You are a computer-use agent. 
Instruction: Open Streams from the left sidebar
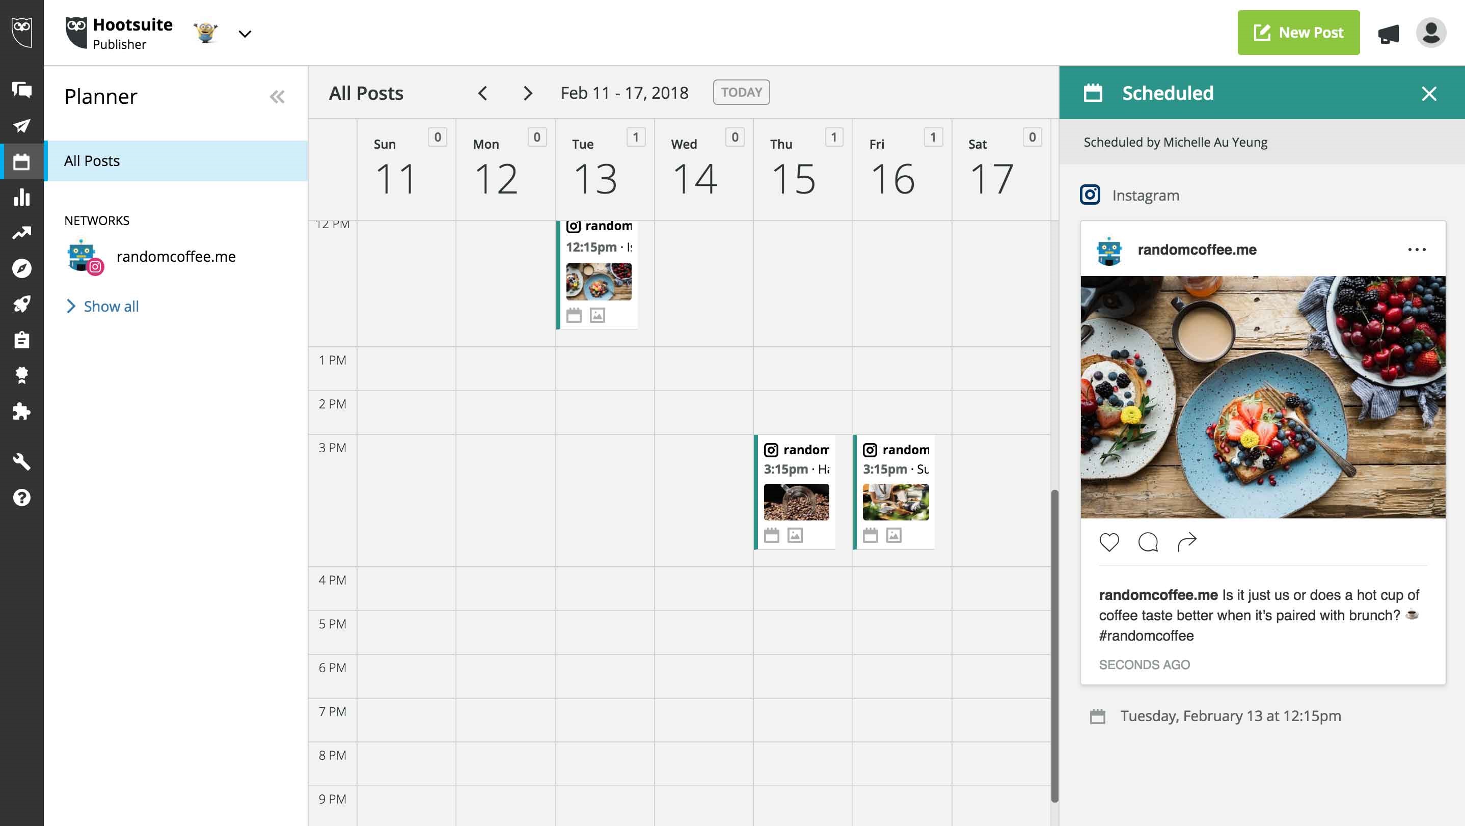[21, 89]
